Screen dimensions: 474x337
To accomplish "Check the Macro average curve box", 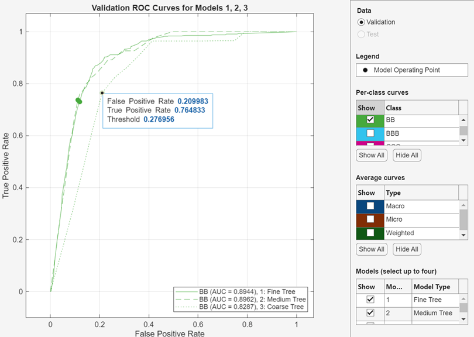I will (370, 206).
